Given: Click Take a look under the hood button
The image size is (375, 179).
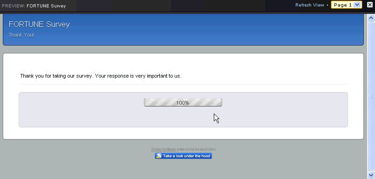Looking at the screenshot, I should coord(183,156).
